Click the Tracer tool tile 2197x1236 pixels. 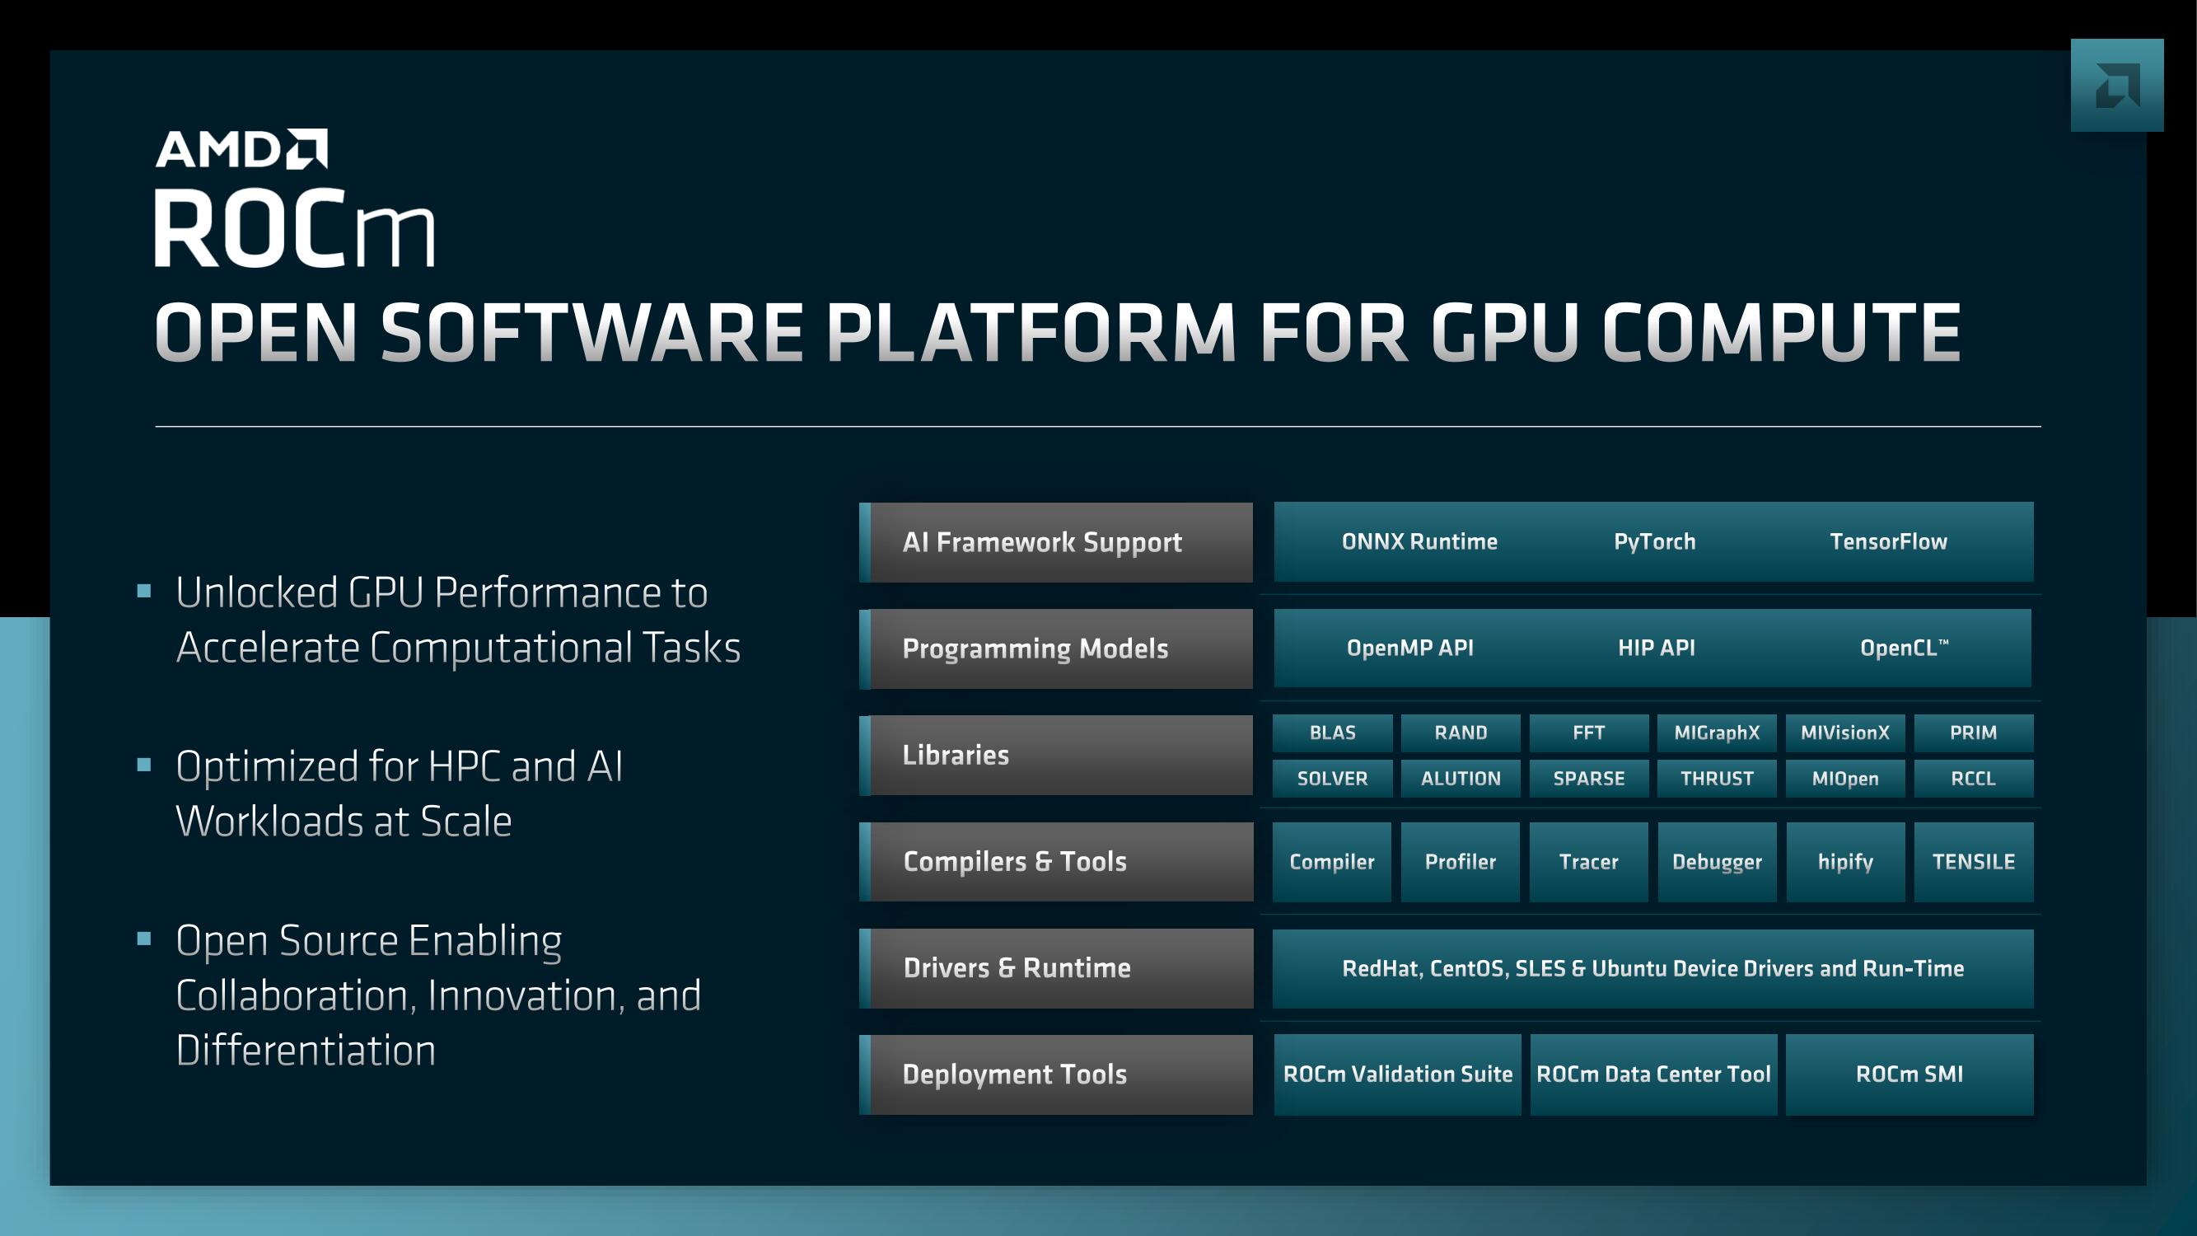1589,863
